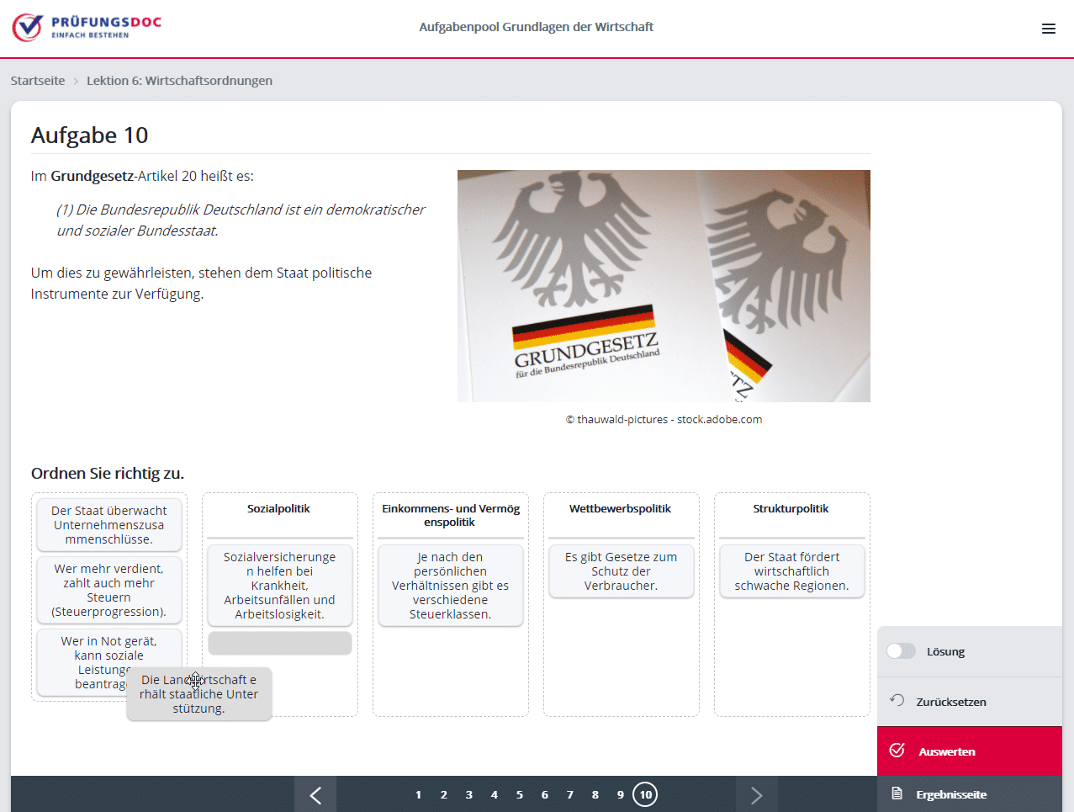Jump to task page 1
This screenshot has width=1074, height=812.
click(x=418, y=795)
